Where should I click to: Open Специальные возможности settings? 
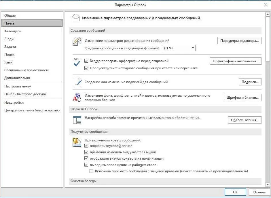click(32, 70)
